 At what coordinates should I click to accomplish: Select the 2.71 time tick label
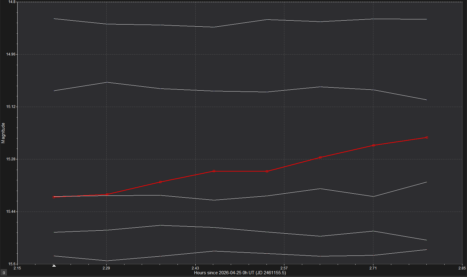(x=373, y=268)
